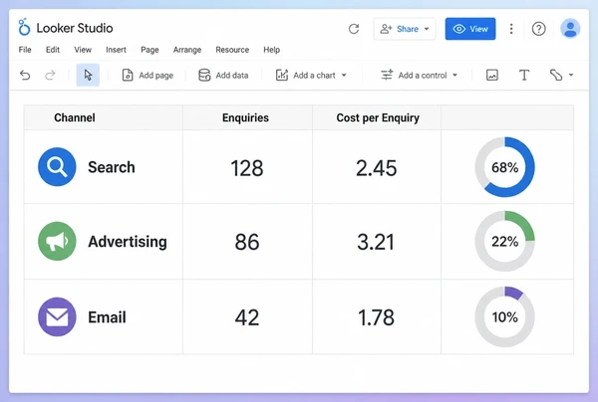Open the Help menu
The width and height of the screenshot is (598, 402).
[271, 50]
